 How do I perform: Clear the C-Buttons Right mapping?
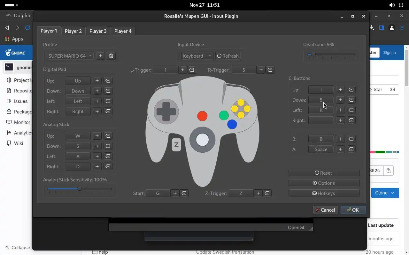click(351, 120)
